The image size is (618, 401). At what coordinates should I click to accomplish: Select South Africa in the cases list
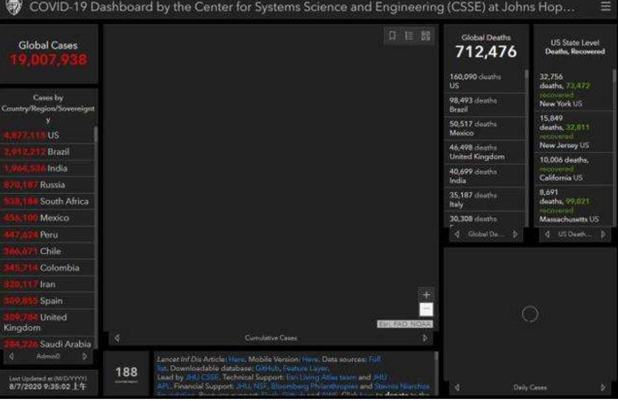(47, 202)
